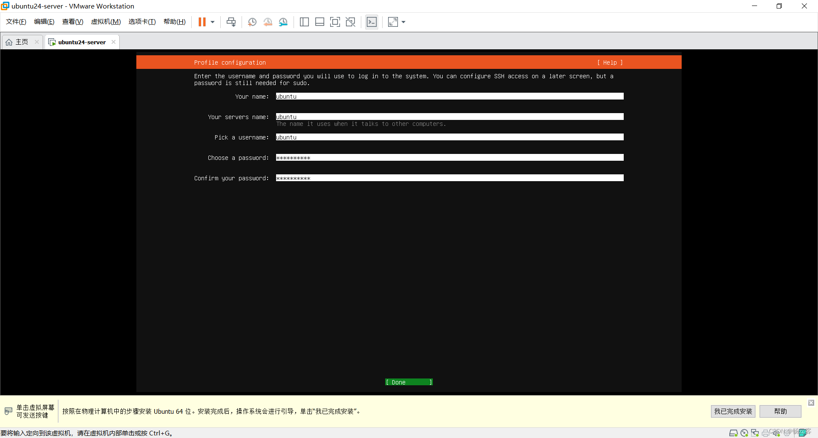Focus the Choose a password field

[450, 158]
